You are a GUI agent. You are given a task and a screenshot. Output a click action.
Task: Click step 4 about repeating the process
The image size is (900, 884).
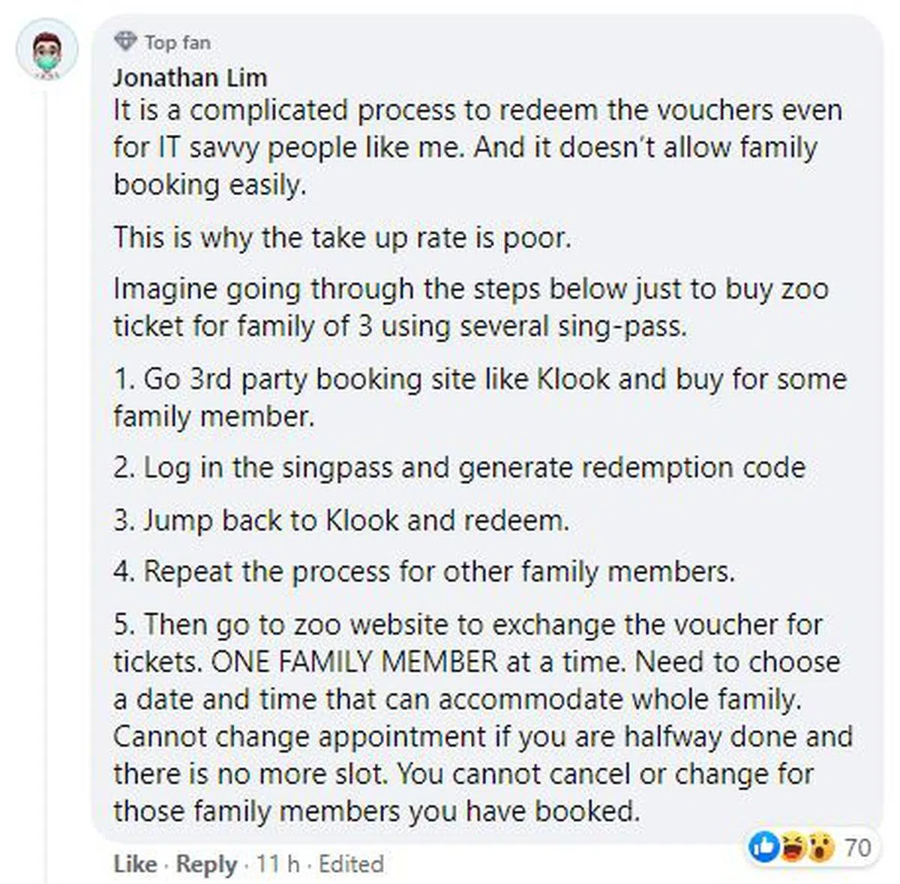[424, 572]
